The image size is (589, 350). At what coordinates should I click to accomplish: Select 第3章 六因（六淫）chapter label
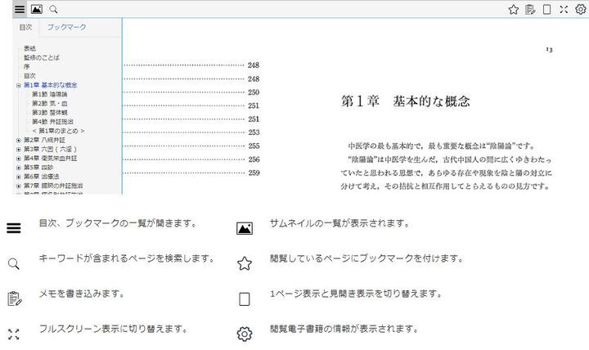click(51, 149)
